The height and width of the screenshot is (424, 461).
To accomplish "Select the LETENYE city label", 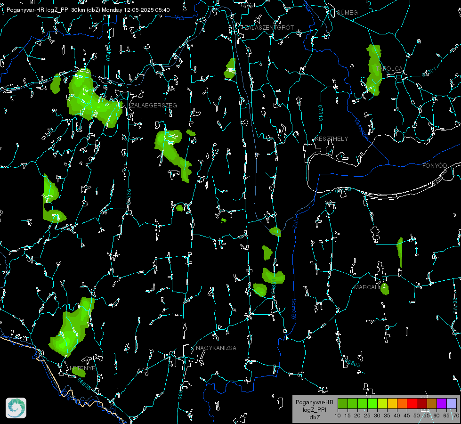I will tap(82, 368).
